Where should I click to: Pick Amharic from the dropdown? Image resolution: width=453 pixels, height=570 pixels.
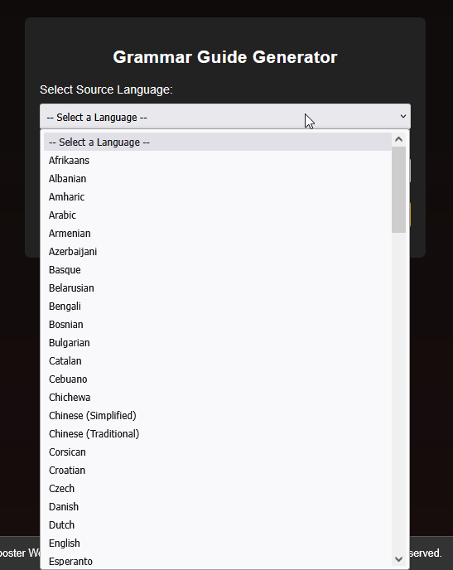(218, 196)
